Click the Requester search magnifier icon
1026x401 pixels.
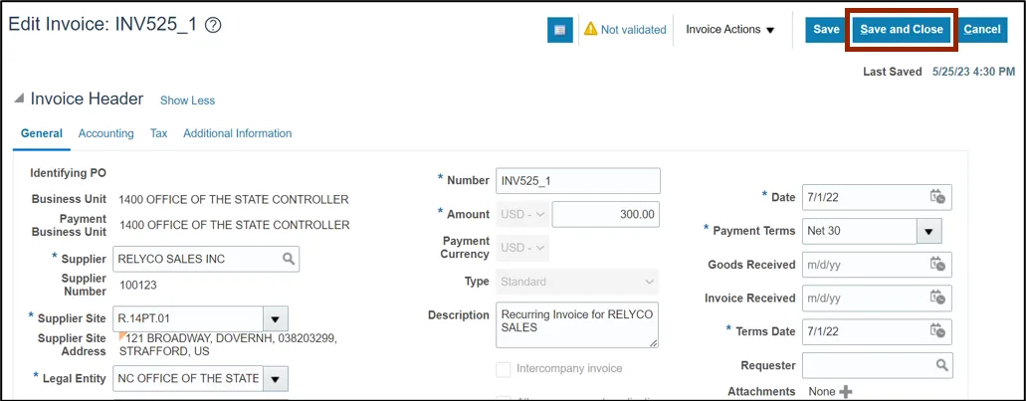940,366
